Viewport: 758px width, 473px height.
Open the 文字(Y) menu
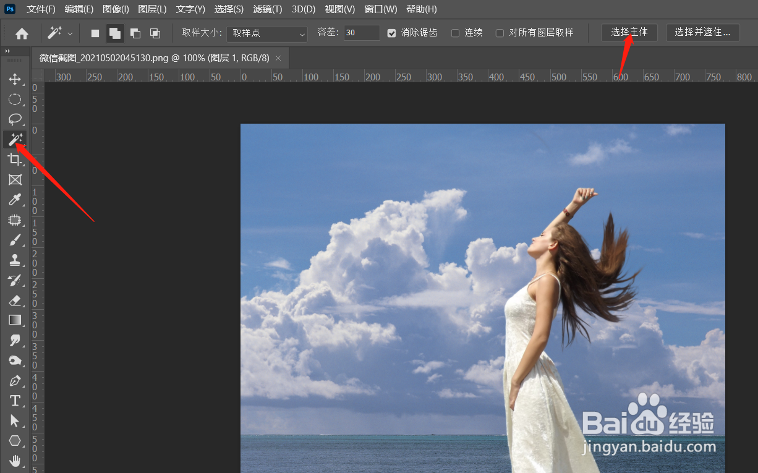point(190,9)
